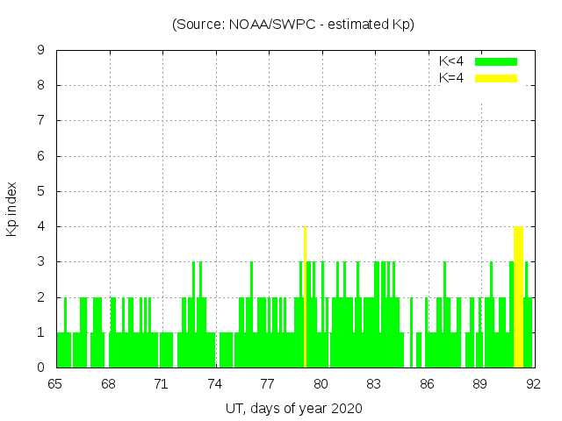Screen dimensions: 562x421
Task: Click the NOAA/SWPC source title text
Action: pos(292,25)
